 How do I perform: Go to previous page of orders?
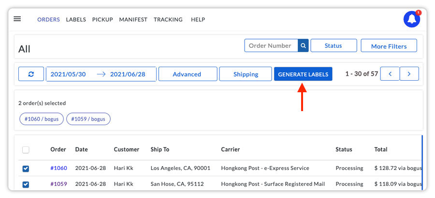(390, 74)
